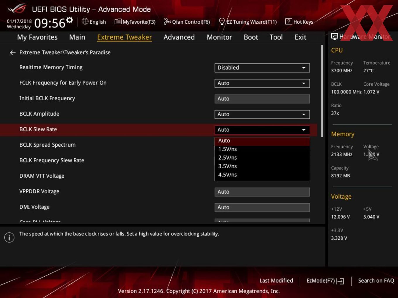Launch EZ Tuning Wizard lightbulb icon
This screenshot has height=298, width=398.
pos(222,21)
